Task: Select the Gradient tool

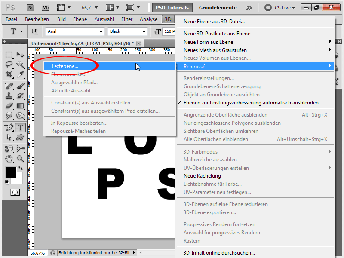Action: coord(20,106)
